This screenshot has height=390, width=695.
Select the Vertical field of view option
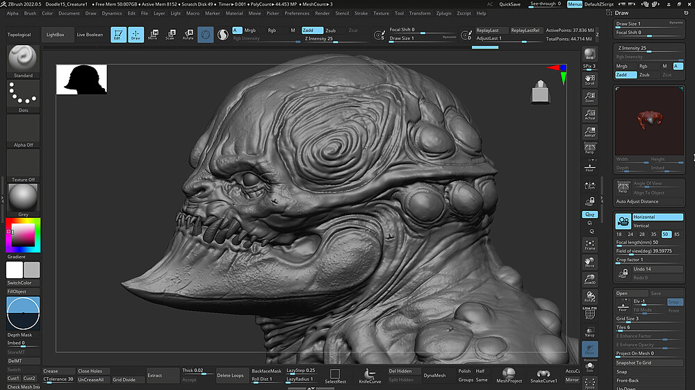click(657, 226)
